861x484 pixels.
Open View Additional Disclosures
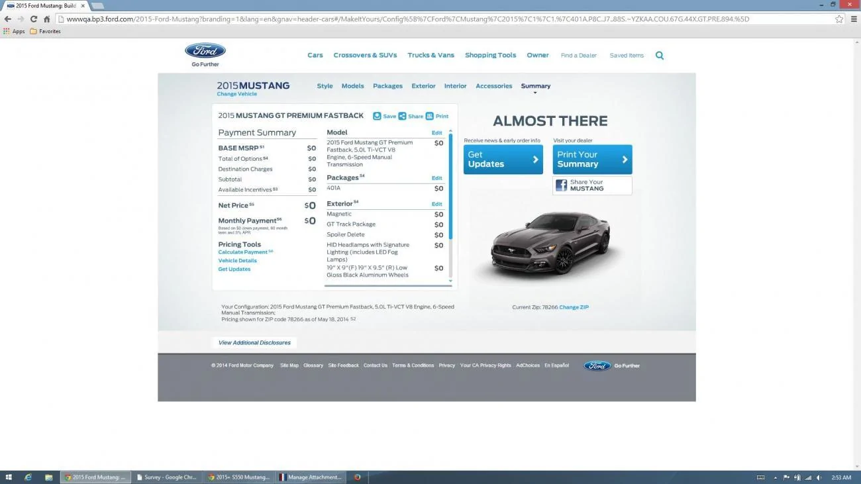[x=254, y=343]
